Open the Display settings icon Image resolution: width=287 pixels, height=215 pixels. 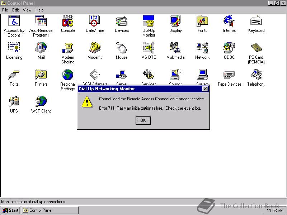pyautogui.click(x=175, y=21)
